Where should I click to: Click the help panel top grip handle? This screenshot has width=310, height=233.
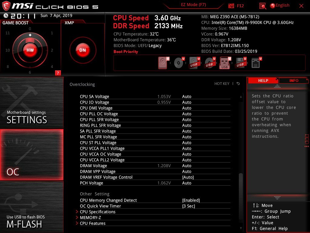click(x=277, y=86)
